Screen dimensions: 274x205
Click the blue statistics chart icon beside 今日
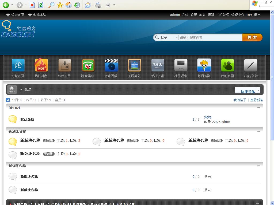click(8, 100)
